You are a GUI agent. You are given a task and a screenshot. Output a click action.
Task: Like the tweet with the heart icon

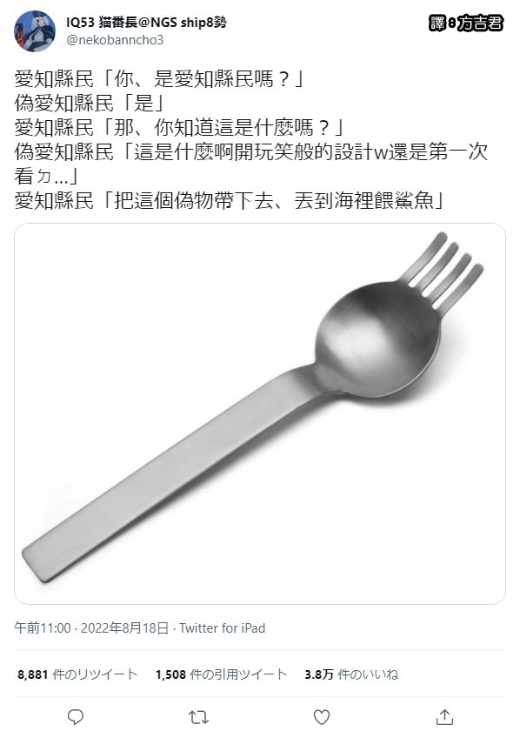pyautogui.click(x=322, y=717)
